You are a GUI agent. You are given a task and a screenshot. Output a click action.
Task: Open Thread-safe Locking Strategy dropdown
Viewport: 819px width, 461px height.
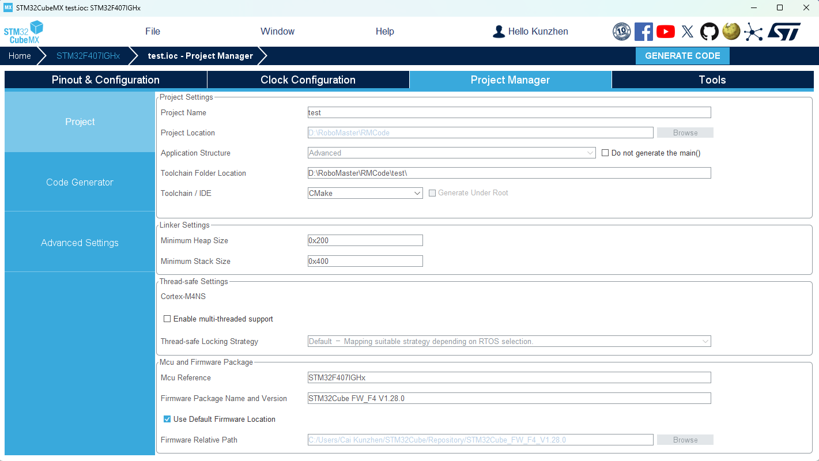(x=509, y=341)
